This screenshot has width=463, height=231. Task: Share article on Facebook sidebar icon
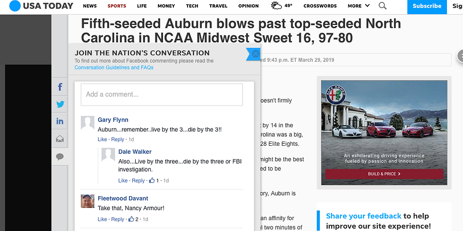(60, 87)
